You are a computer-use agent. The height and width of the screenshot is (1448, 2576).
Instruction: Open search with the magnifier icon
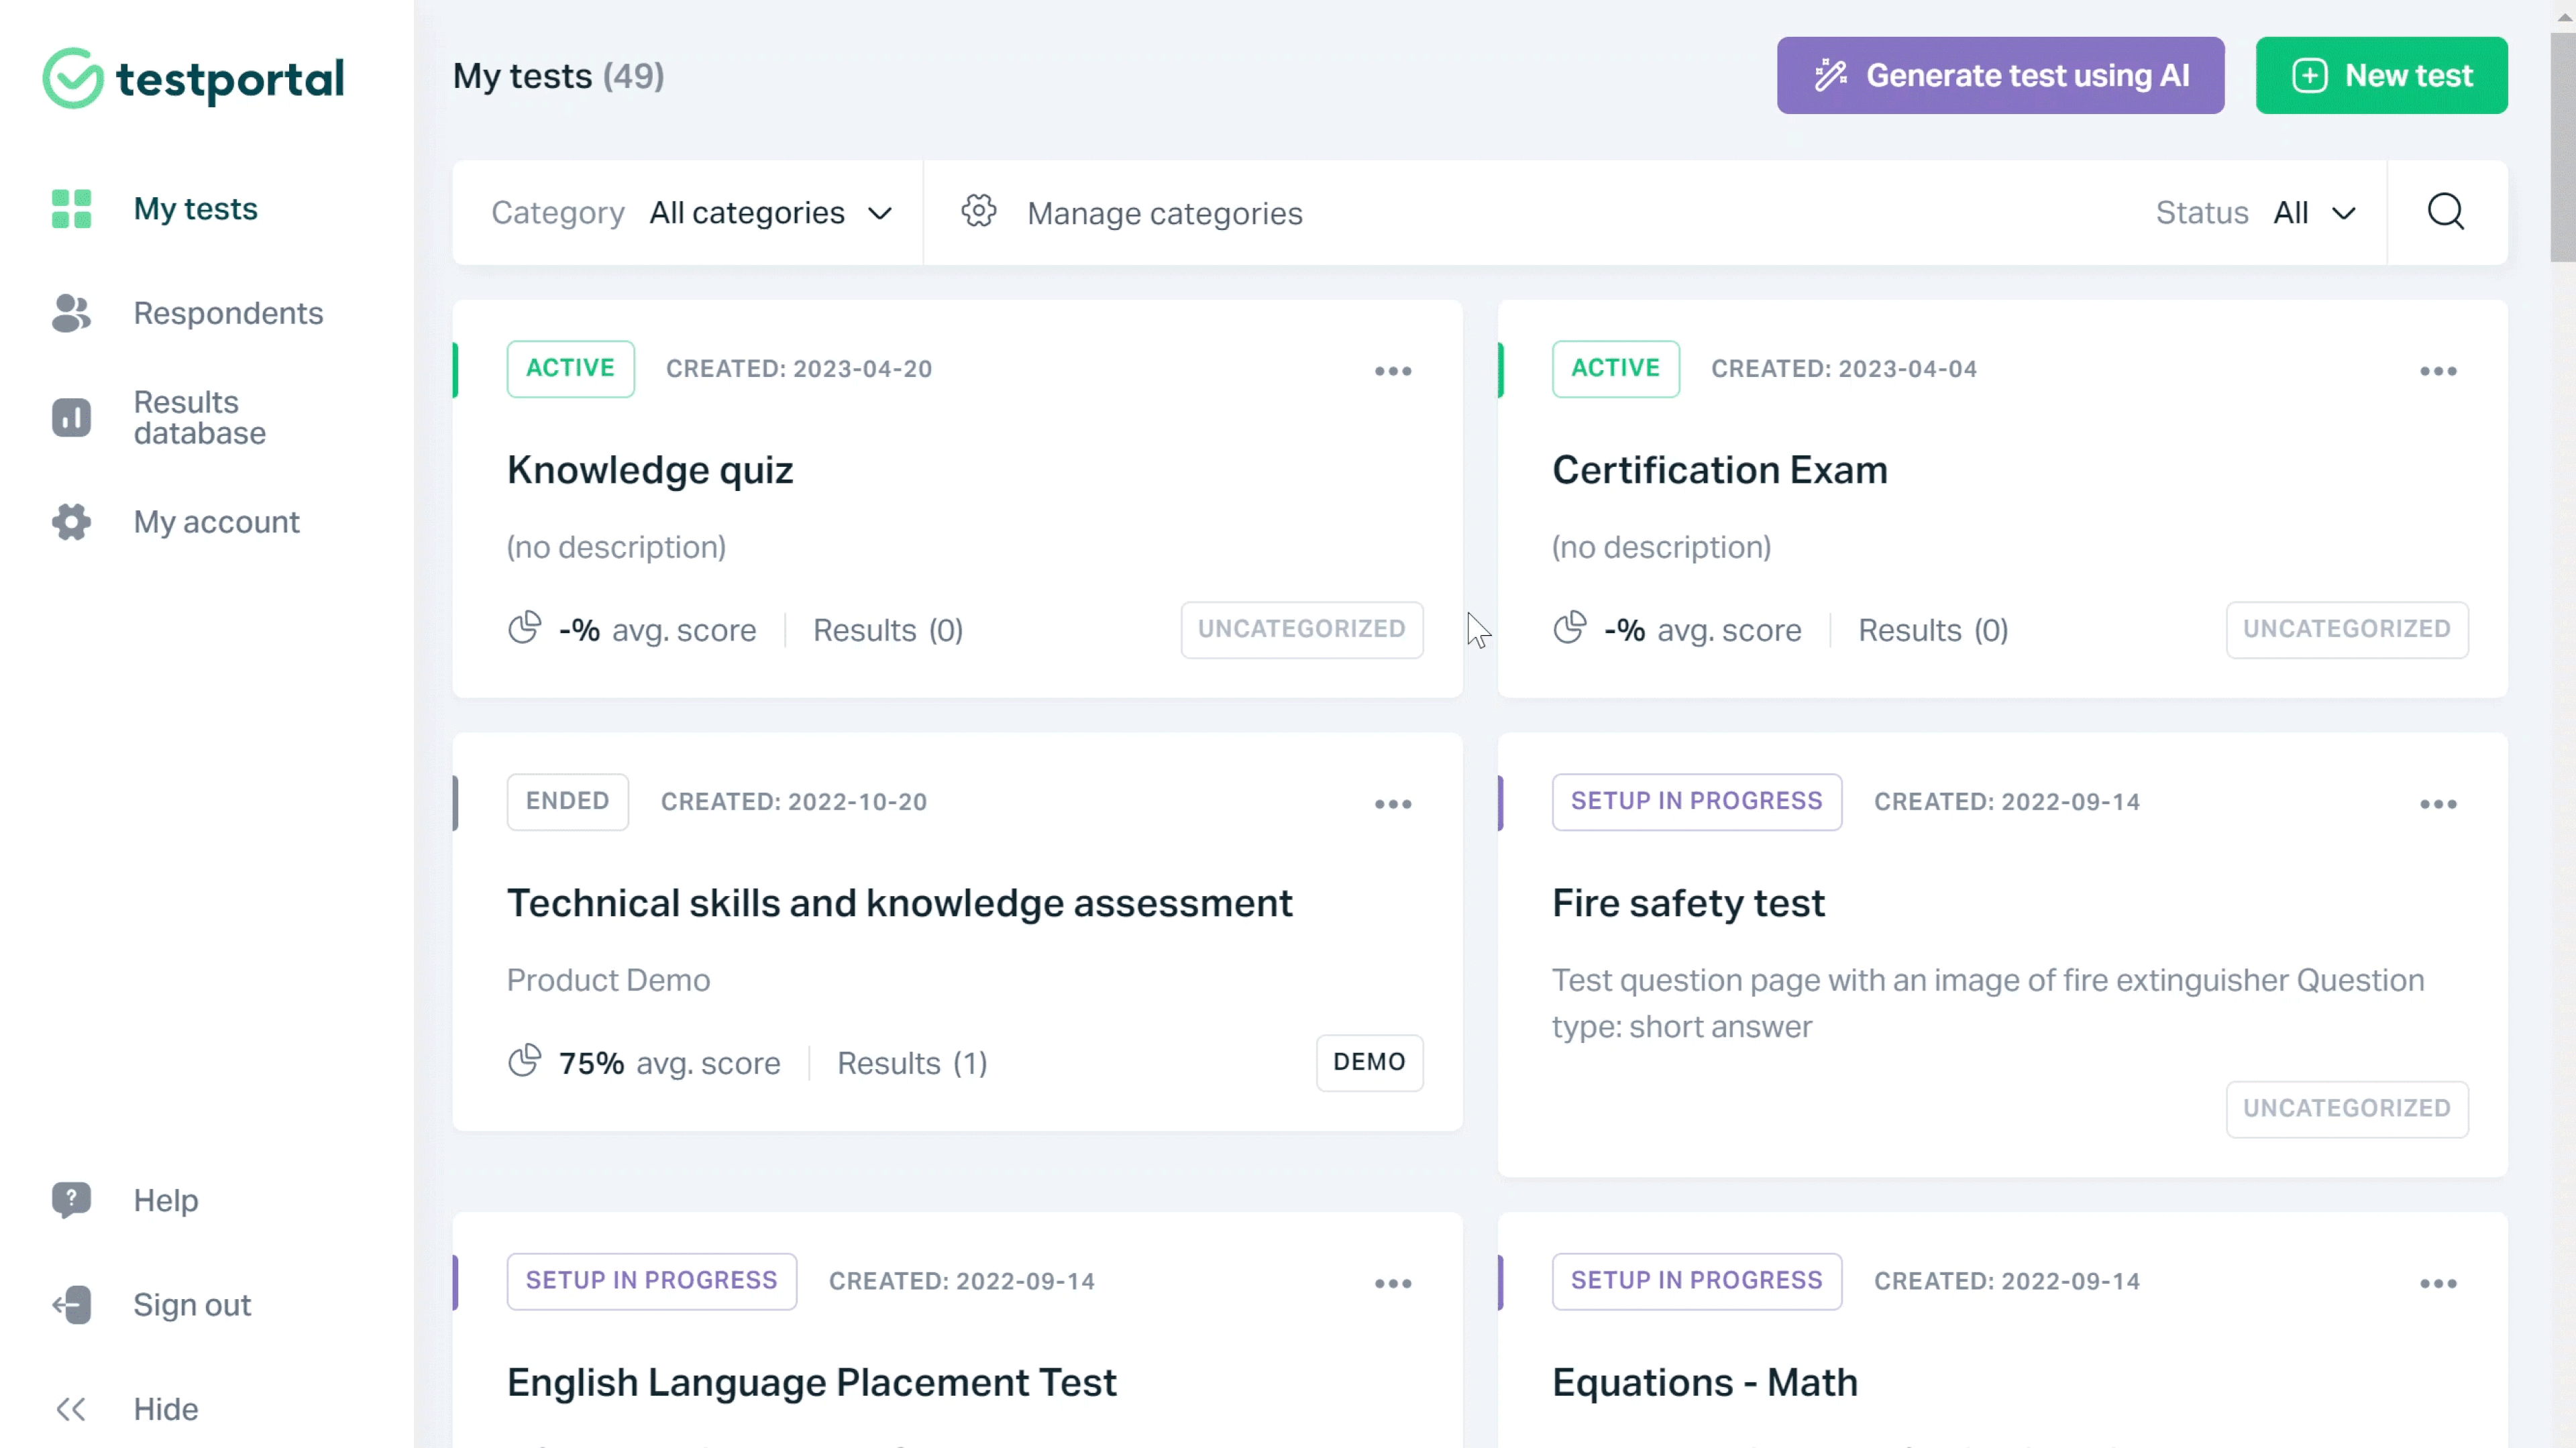pyautogui.click(x=2446, y=212)
